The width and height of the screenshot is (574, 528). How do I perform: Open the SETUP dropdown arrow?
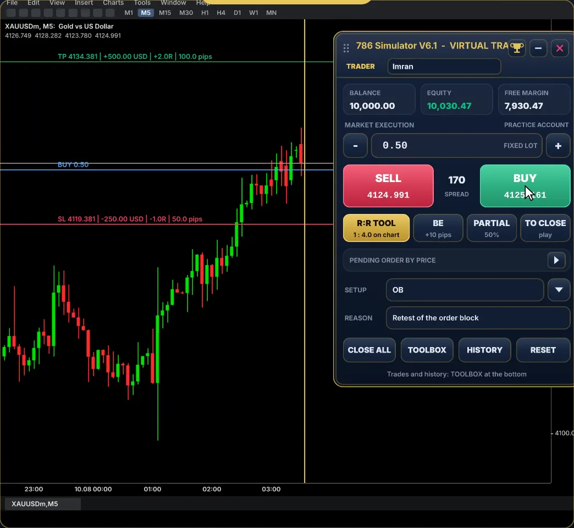559,290
